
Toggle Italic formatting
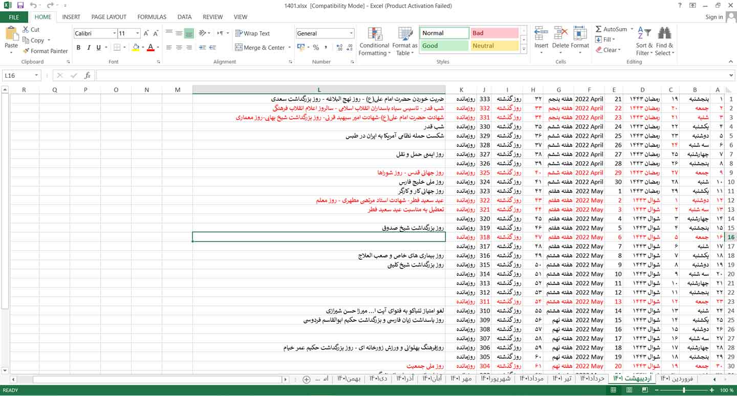click(89, 48)
